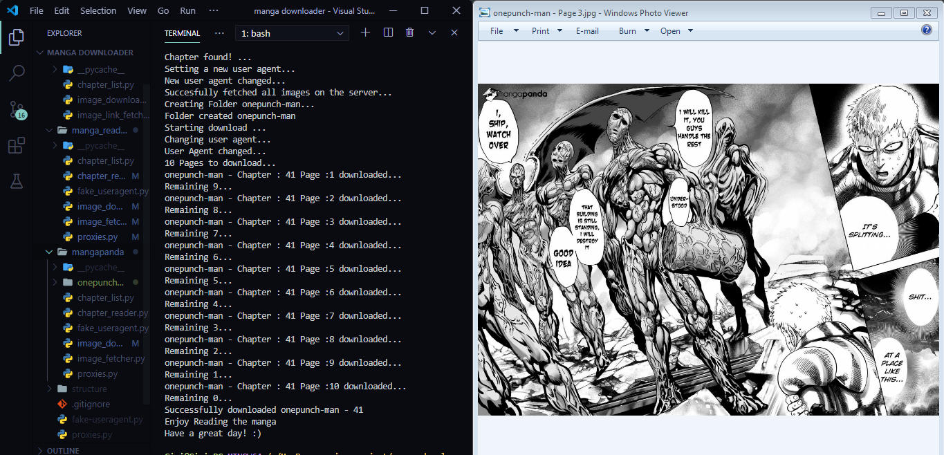Open the fake-useragent.py file at root
The width and height of the screenshot is (944, 455).
pos(107,420)
